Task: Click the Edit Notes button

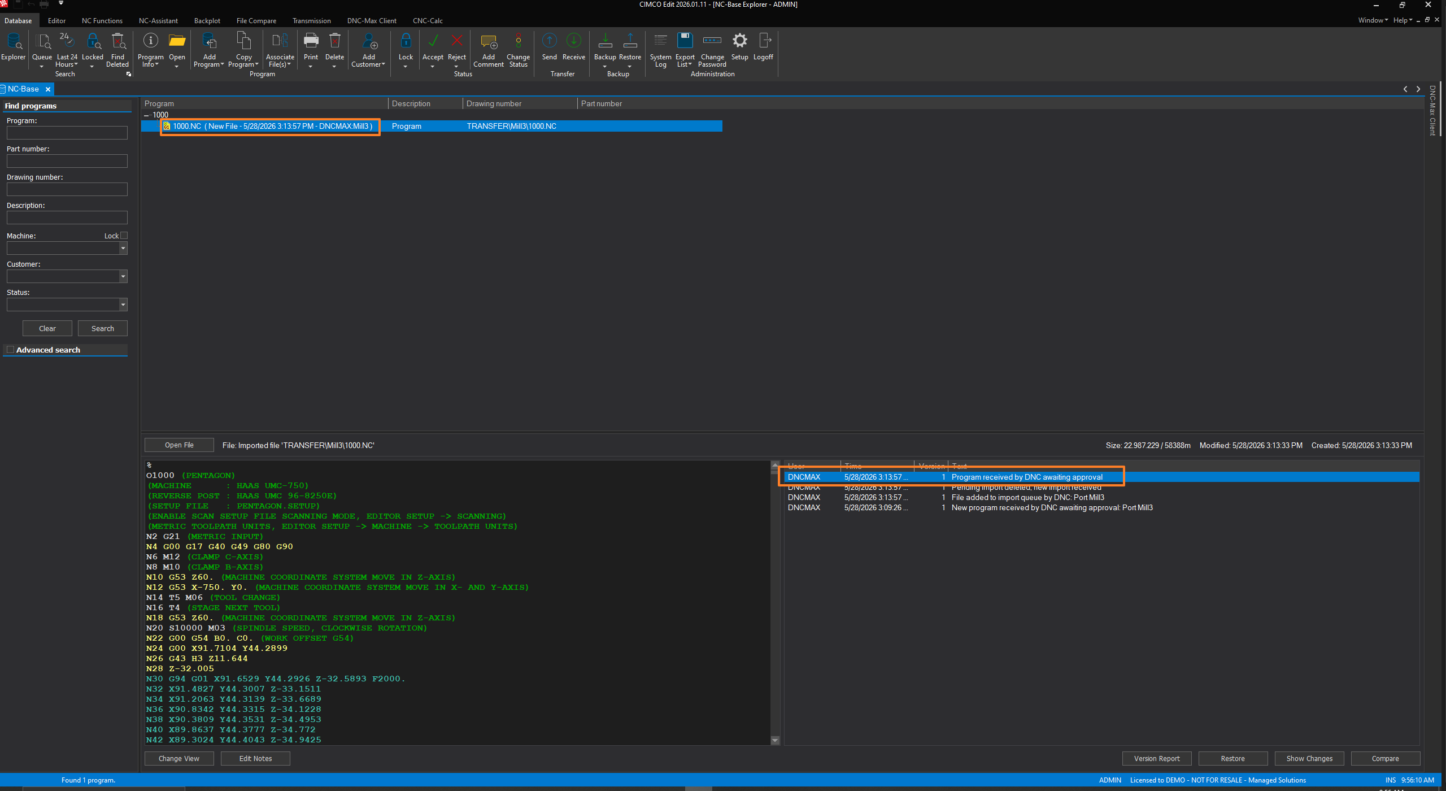Action: click(x=255, y=759)
